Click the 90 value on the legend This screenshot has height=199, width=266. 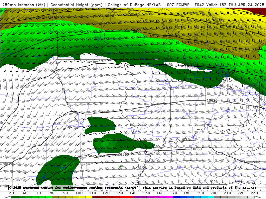[x=66, y=193]
